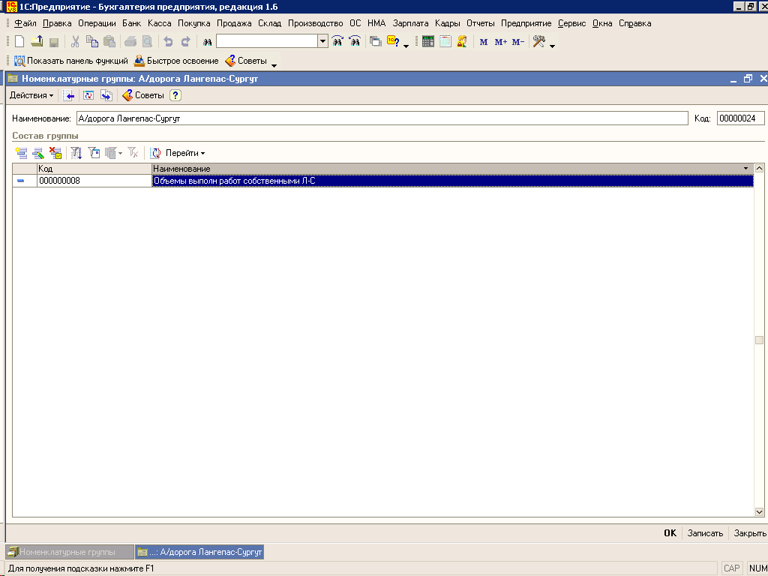Open the Зарплата menu
This screenshot has height=576, width=768.
point(410,23)
